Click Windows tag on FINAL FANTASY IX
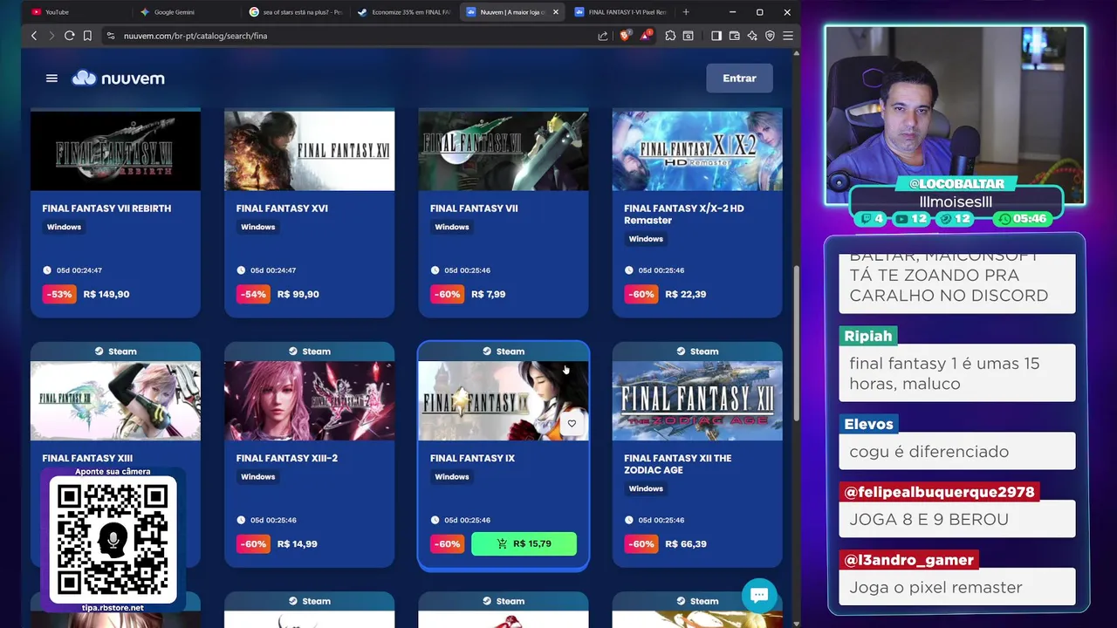This screenshot has height=628, width=1117. (x=451, y=476)
